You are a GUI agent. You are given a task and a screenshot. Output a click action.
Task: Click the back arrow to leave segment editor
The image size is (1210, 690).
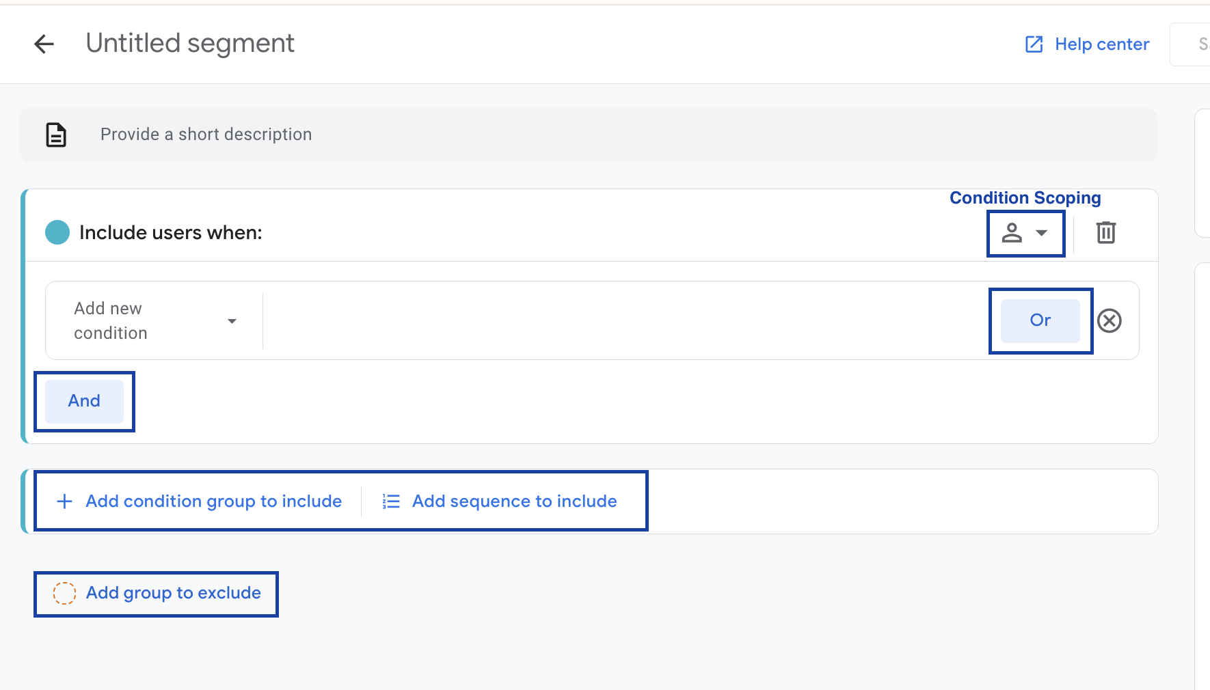click(x=44, y=44)
